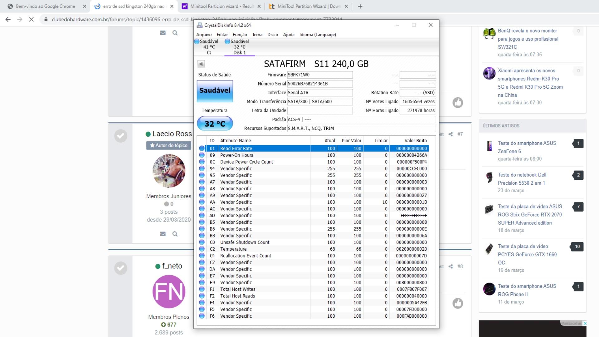Image resolution: width=599 pixels, height=337 pixels.
Task: Select the C: drive tab
Action: tap(209, 46)
